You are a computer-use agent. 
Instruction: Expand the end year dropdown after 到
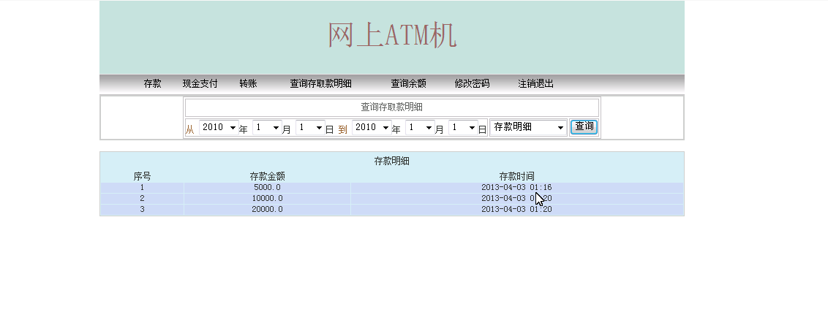point(372,127)
